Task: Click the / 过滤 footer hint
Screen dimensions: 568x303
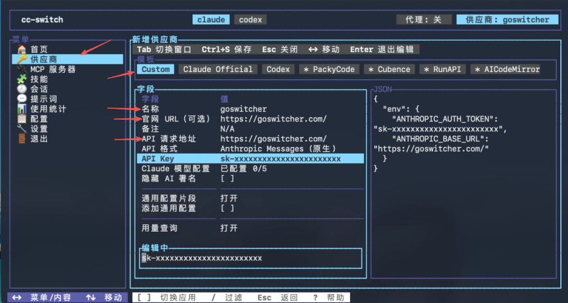Action: [226, 298]
